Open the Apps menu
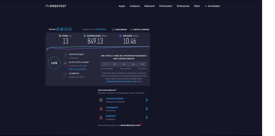 point(122,6)
